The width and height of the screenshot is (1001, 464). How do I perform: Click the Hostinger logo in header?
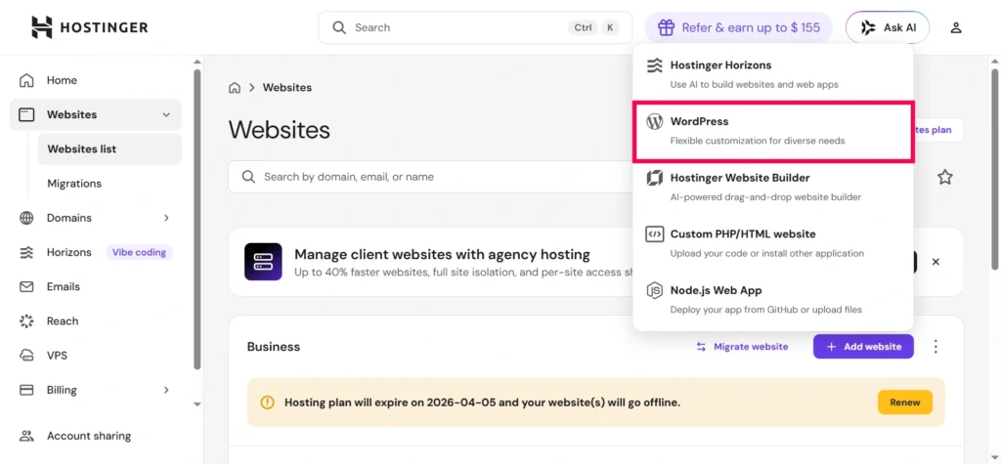click(89, 27)
